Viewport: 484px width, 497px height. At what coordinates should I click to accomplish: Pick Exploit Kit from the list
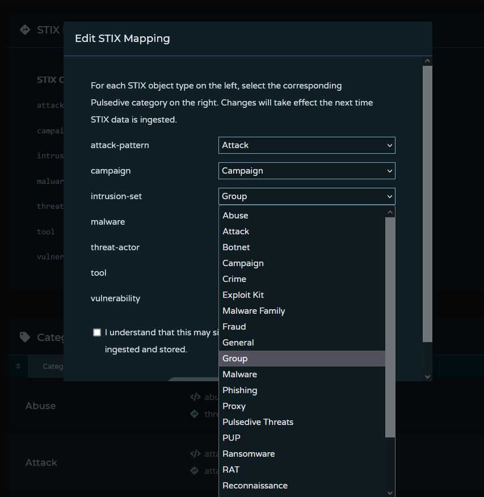click(x=302, y=295)
